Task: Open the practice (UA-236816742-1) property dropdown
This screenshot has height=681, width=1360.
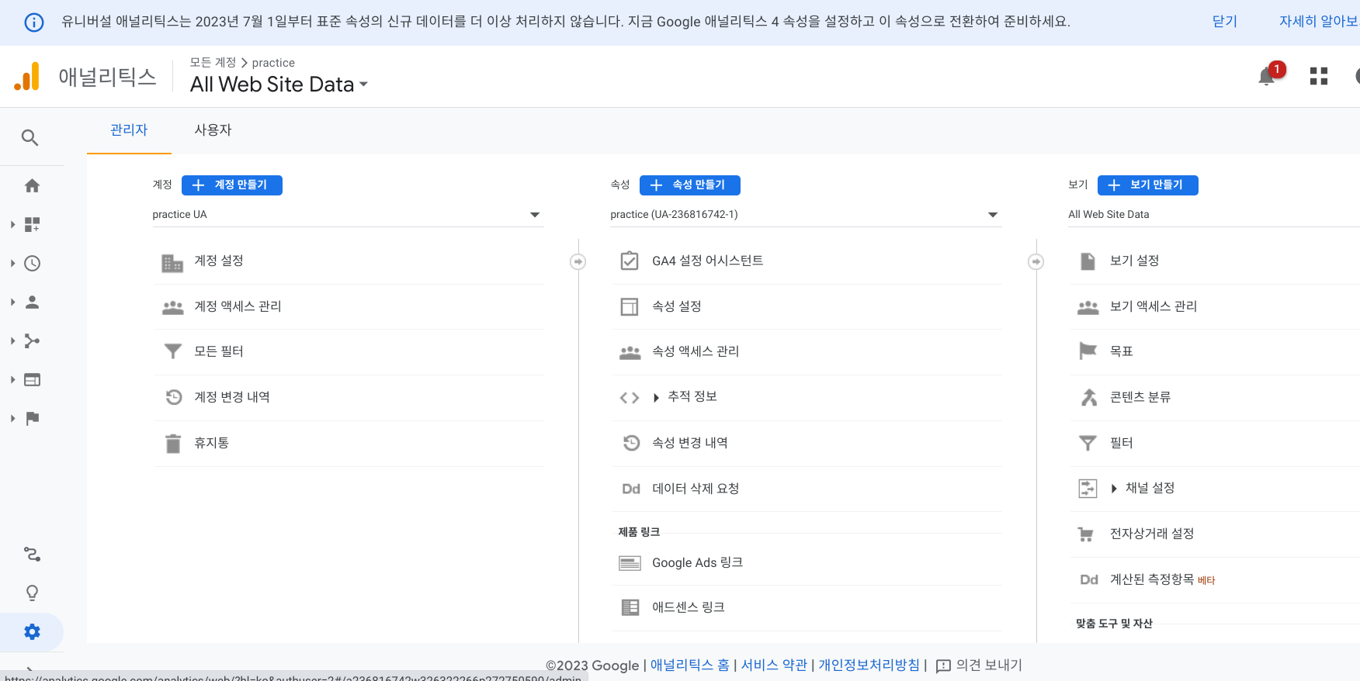Action: pyautogui.click(x=805, y=215)
